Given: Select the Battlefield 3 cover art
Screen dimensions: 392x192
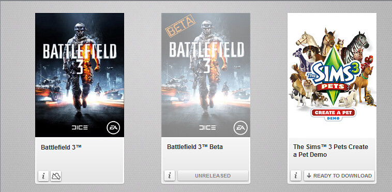Looking at the screenshot, I should (x=80, y=75).
